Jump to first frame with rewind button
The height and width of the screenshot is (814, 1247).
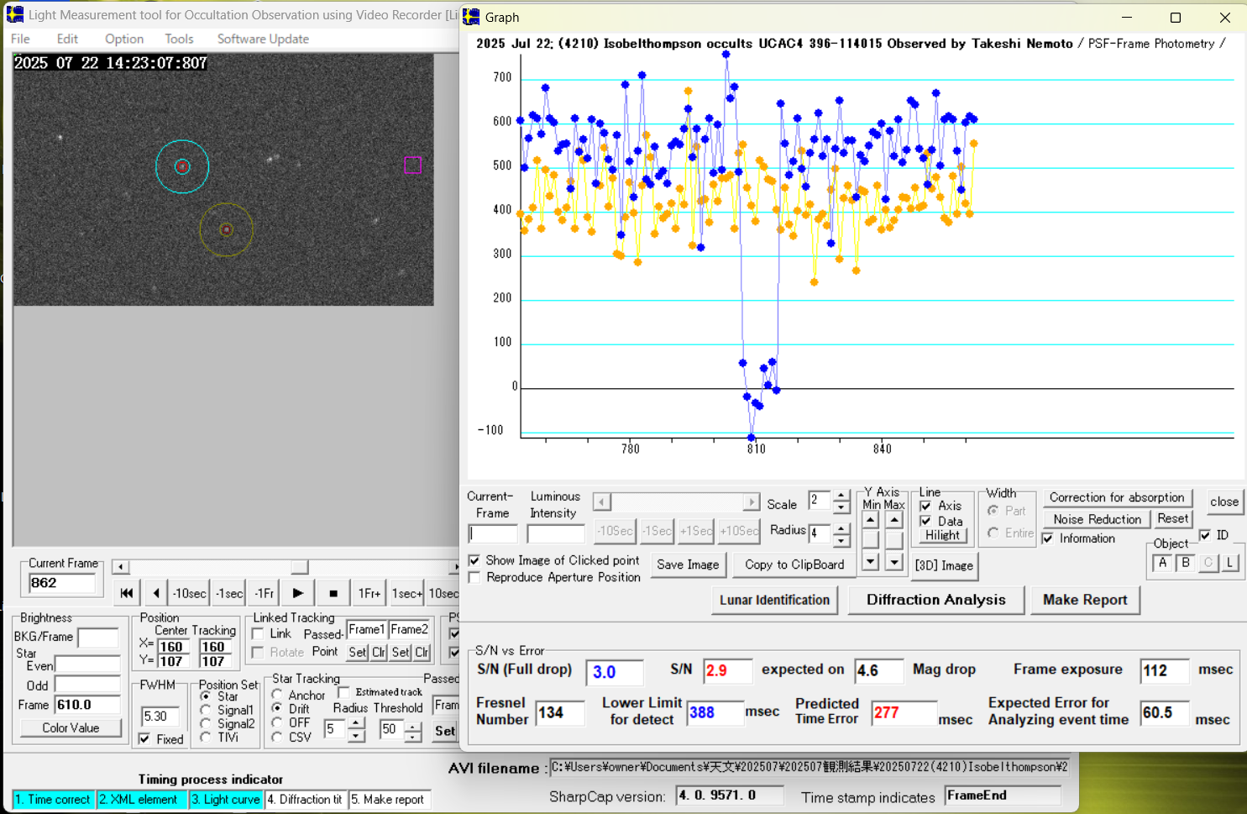pos(126,593)
